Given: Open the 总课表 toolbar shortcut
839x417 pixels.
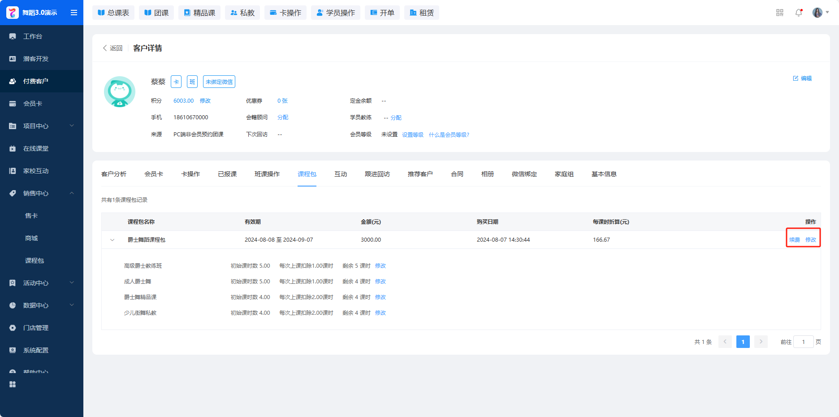Looking at the screenshot, I should (113, 13).
